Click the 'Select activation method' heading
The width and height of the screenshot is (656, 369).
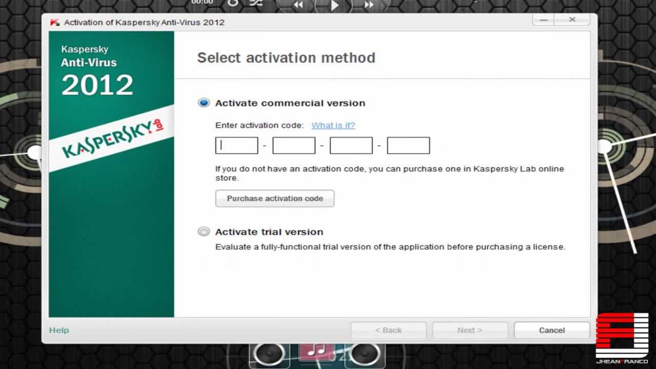coord(286,57)
